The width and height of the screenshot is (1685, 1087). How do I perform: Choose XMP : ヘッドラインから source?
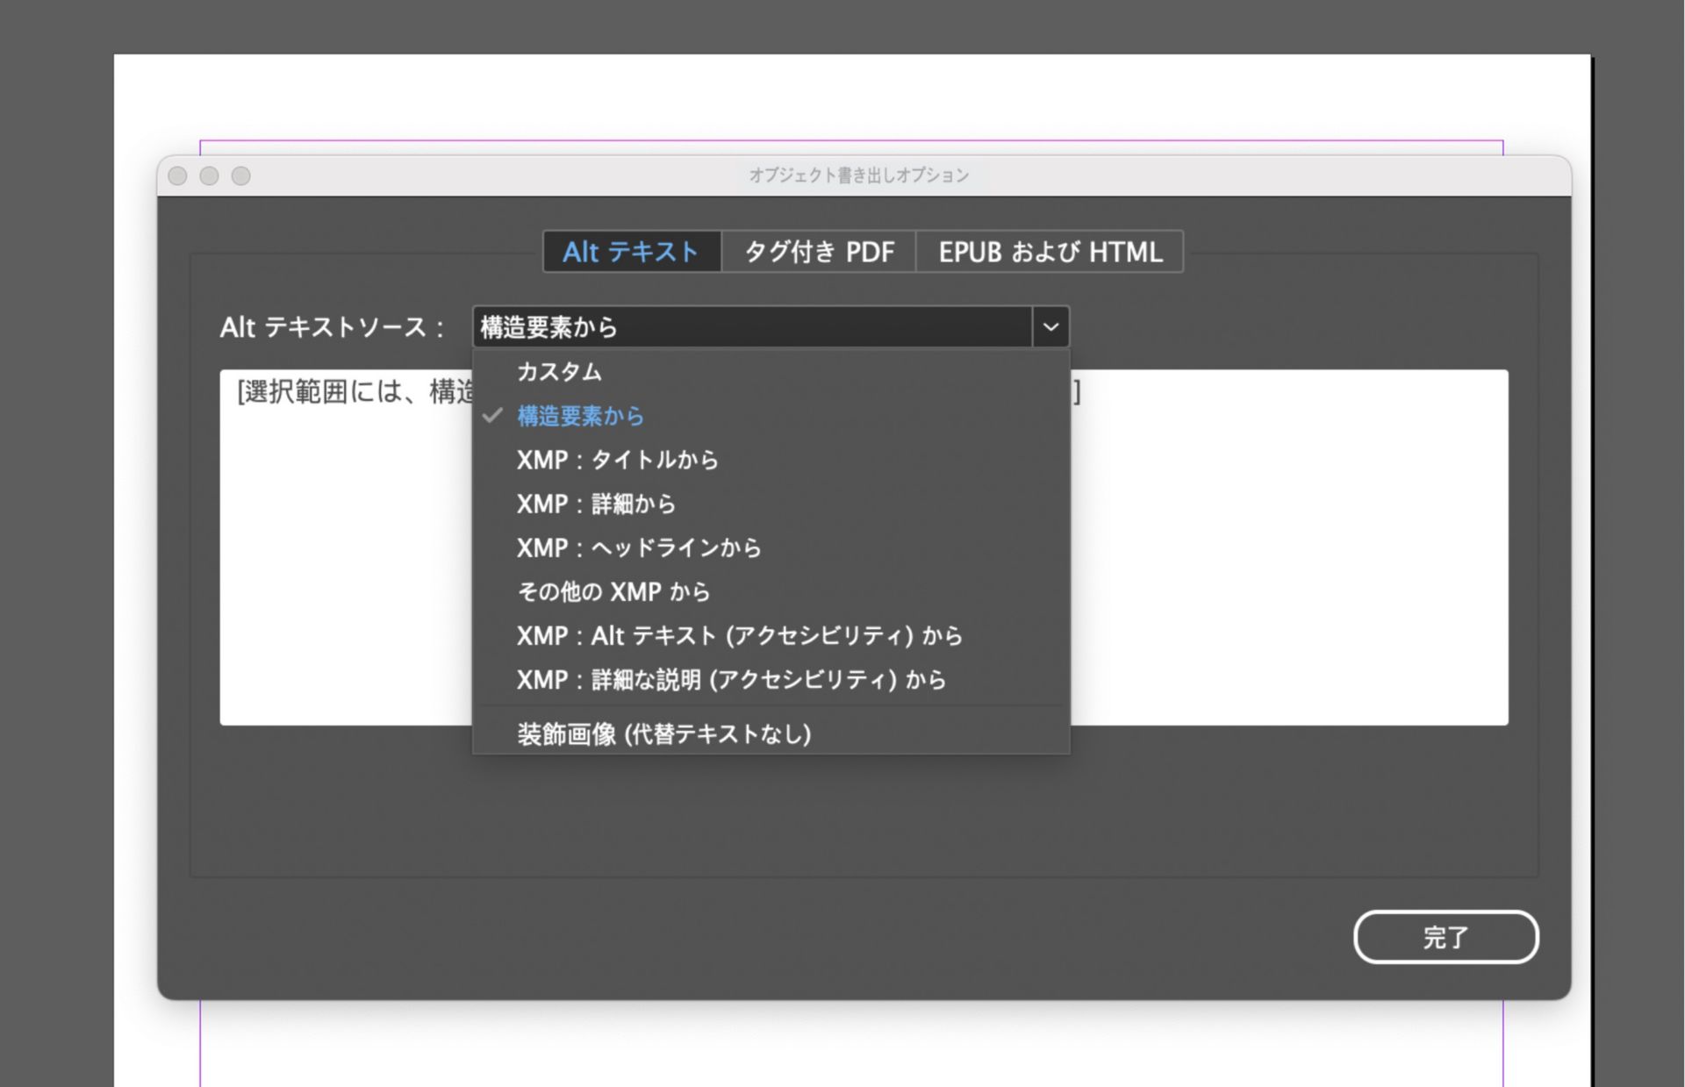pos(639,547)
